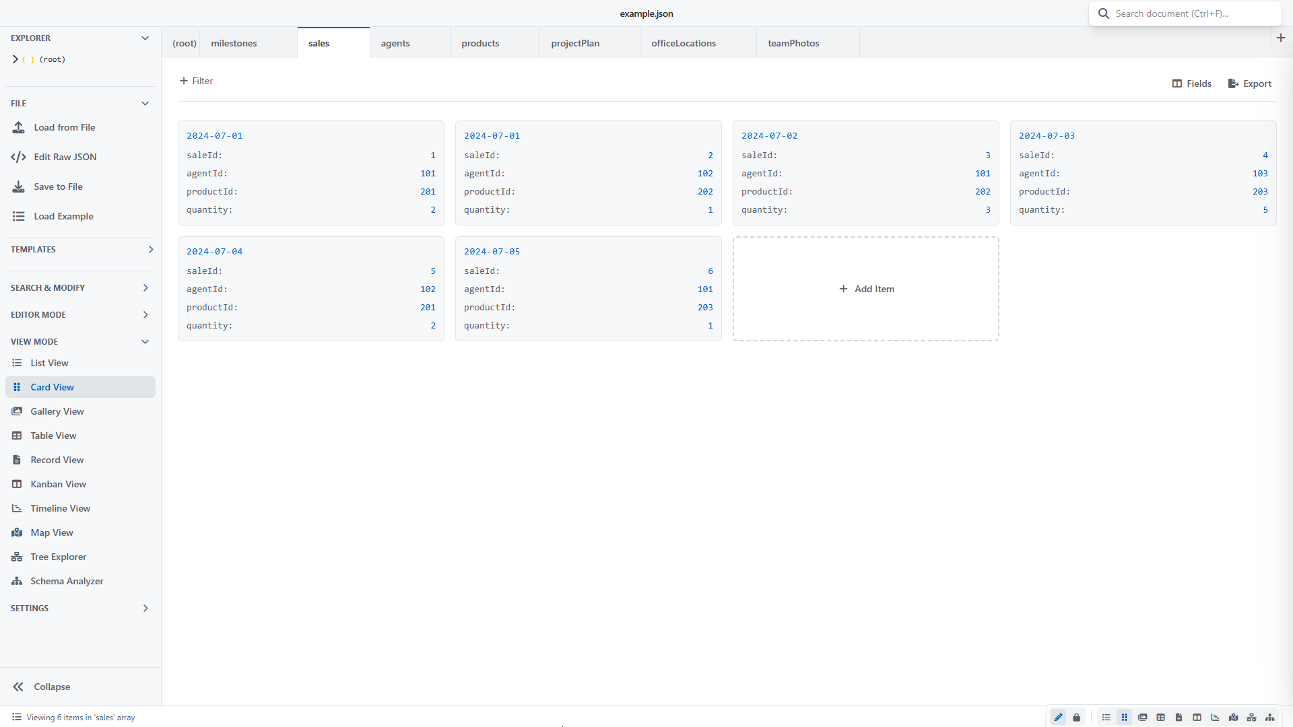Open Tree Explorer from the sidebar
Screen dimensions: 1293x727
pos(16,557)
